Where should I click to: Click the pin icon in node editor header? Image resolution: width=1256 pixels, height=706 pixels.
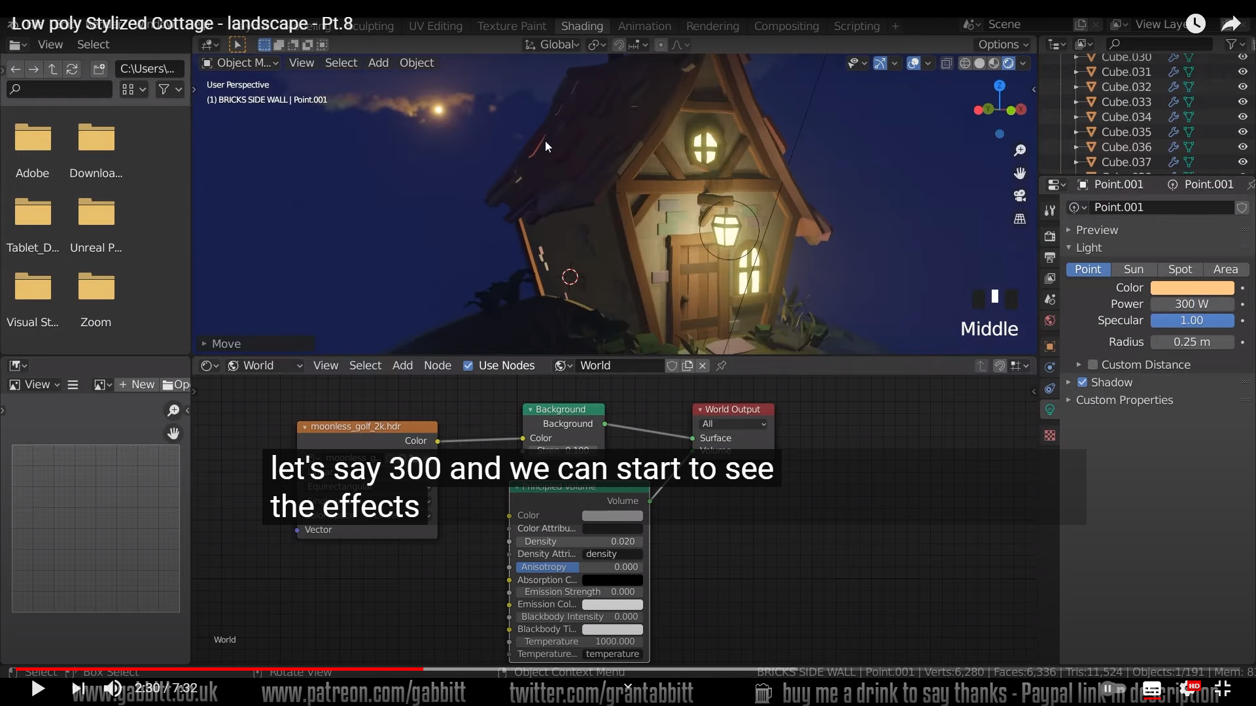click(x=722, y=365)
